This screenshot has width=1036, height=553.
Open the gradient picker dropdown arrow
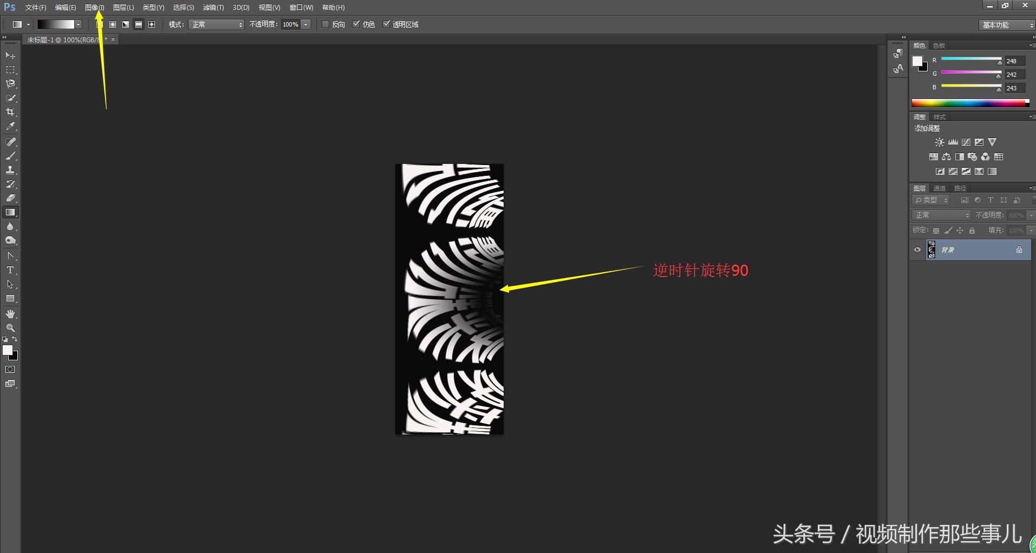[x=79, y=24]
